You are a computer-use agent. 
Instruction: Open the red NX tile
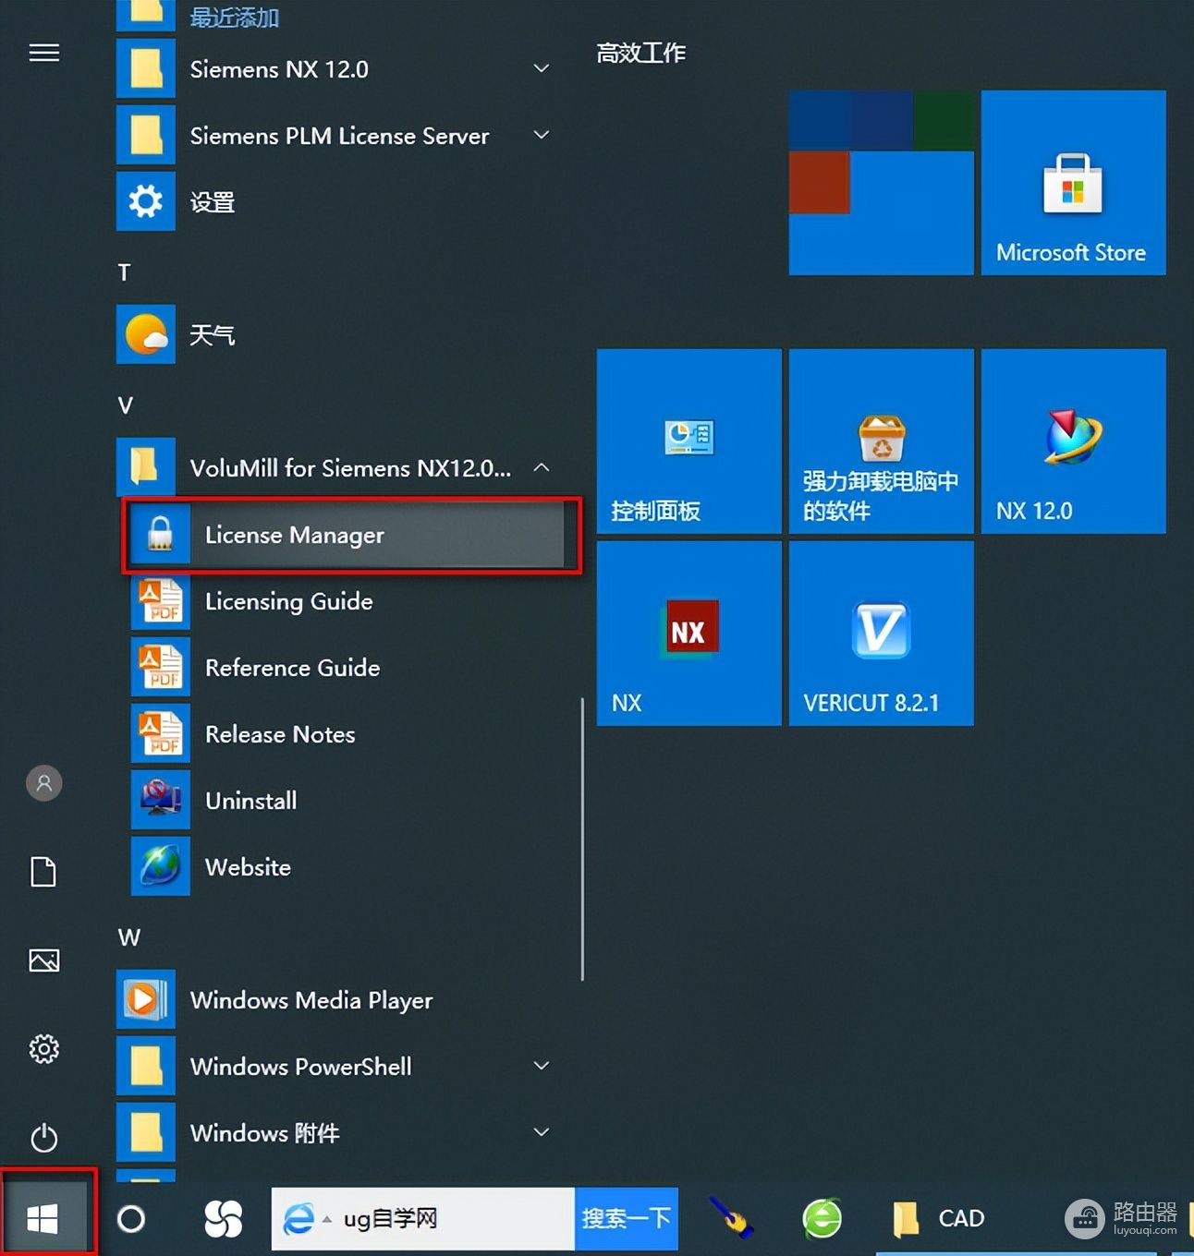pos(688,634)
